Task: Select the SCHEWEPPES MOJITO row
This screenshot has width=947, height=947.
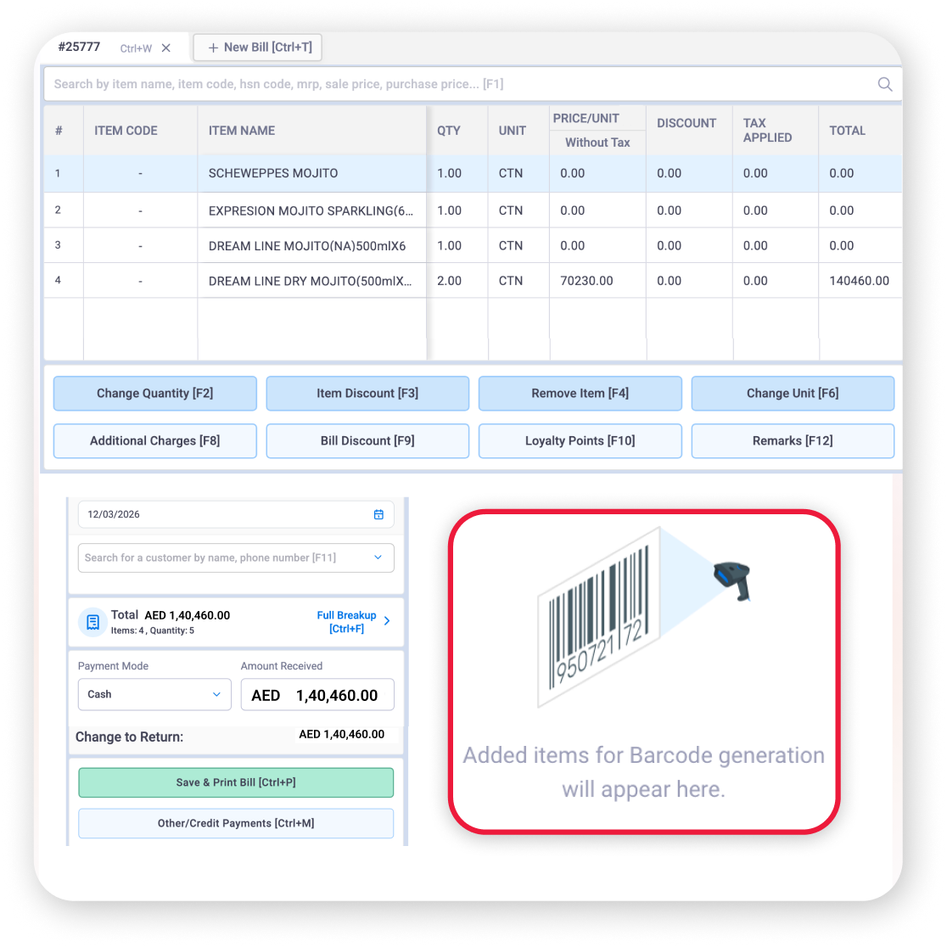Action: point(473,173)
